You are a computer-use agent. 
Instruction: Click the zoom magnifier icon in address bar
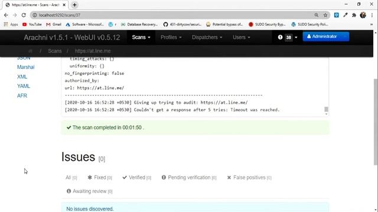[x=317, y=15]
